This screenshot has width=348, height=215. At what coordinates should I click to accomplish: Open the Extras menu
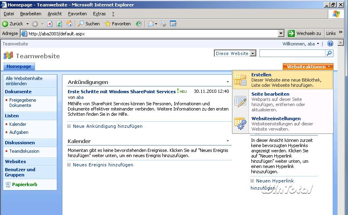coord(99,14)
